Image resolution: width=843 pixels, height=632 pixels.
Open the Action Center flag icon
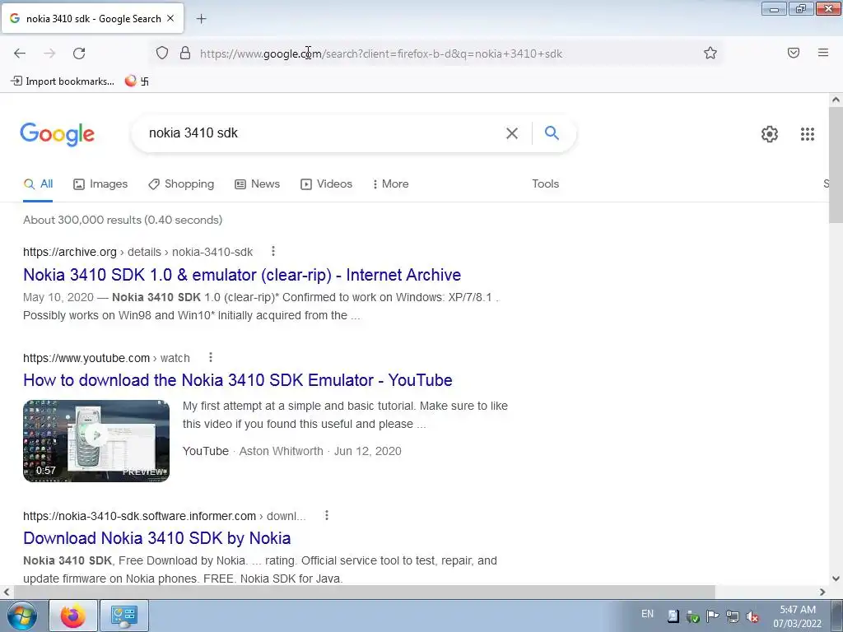[x=712, y=616]
